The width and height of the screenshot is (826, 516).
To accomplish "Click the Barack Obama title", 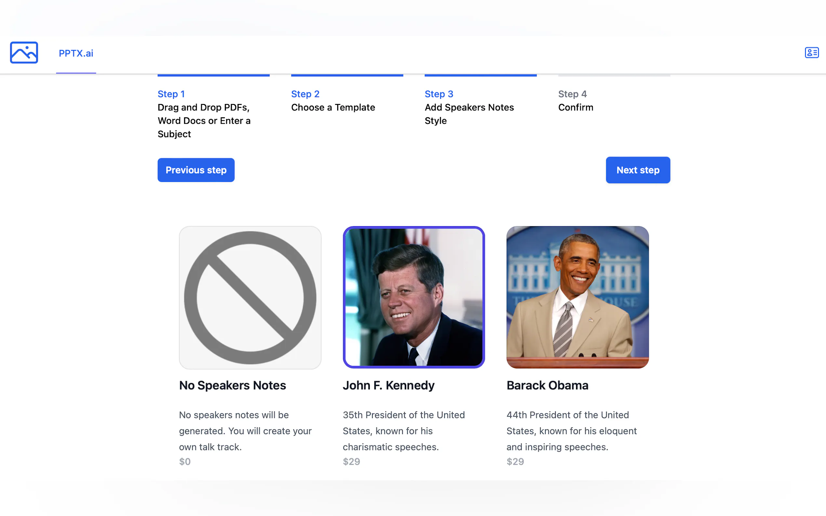I will click(x=547, y=385).
